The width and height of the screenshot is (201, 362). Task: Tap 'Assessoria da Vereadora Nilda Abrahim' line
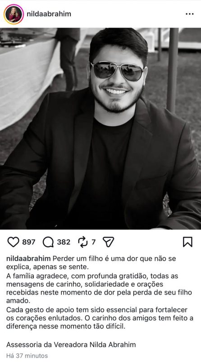(x=71, y=345)
